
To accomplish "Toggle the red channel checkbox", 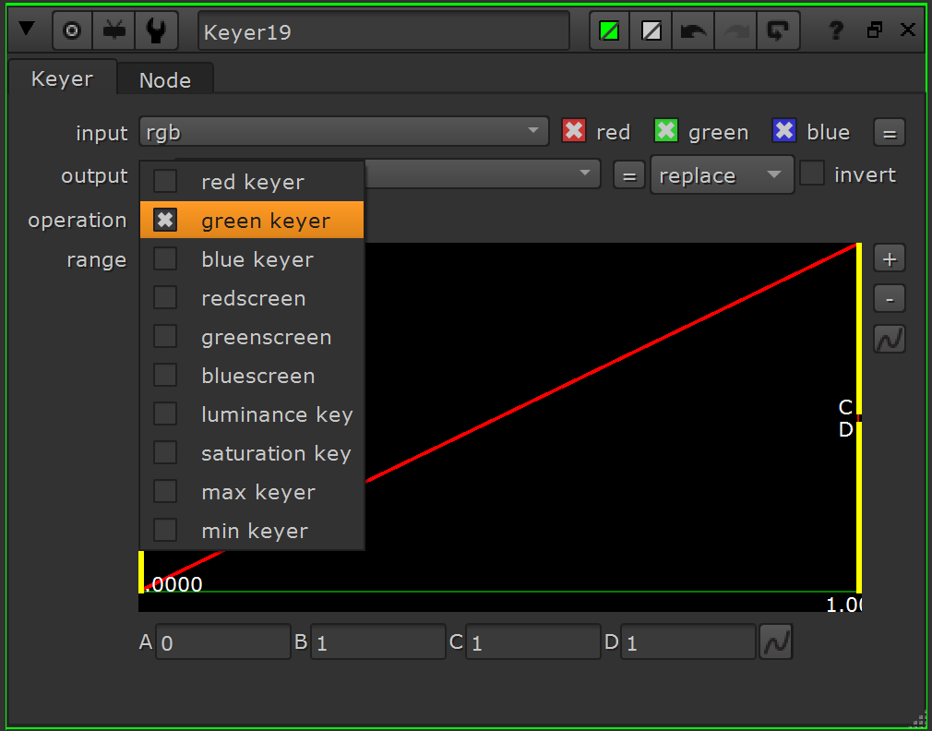I will 574,131.
